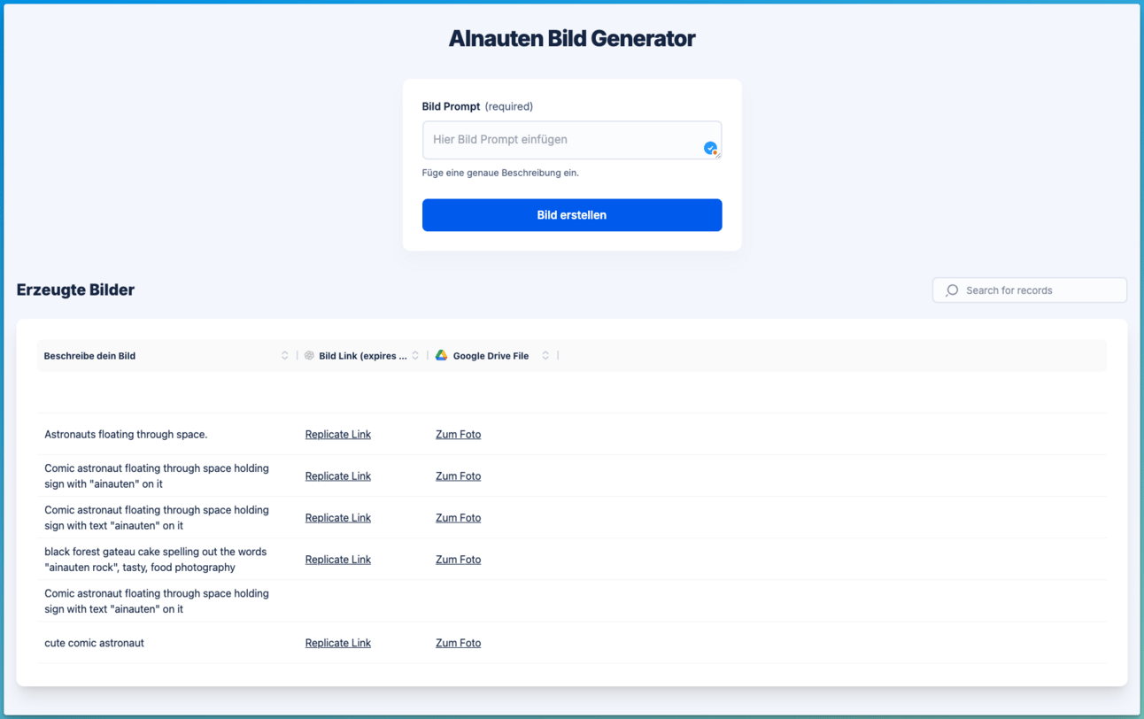Click the gray icon beside Bild Link header

point(309,355)
